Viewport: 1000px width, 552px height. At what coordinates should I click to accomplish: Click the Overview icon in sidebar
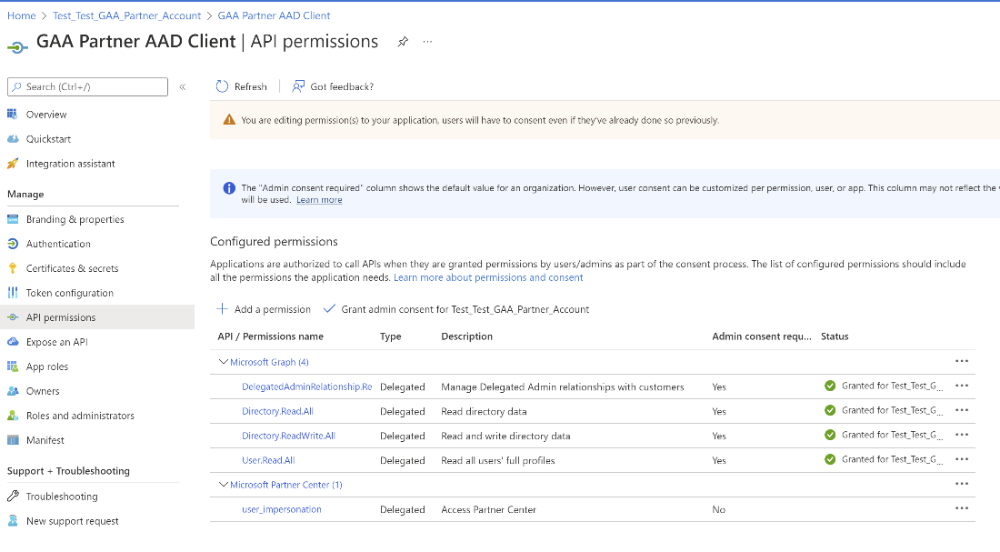13,115
